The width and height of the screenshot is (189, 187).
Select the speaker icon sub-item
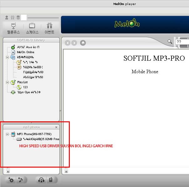click(x=30, y=67)
